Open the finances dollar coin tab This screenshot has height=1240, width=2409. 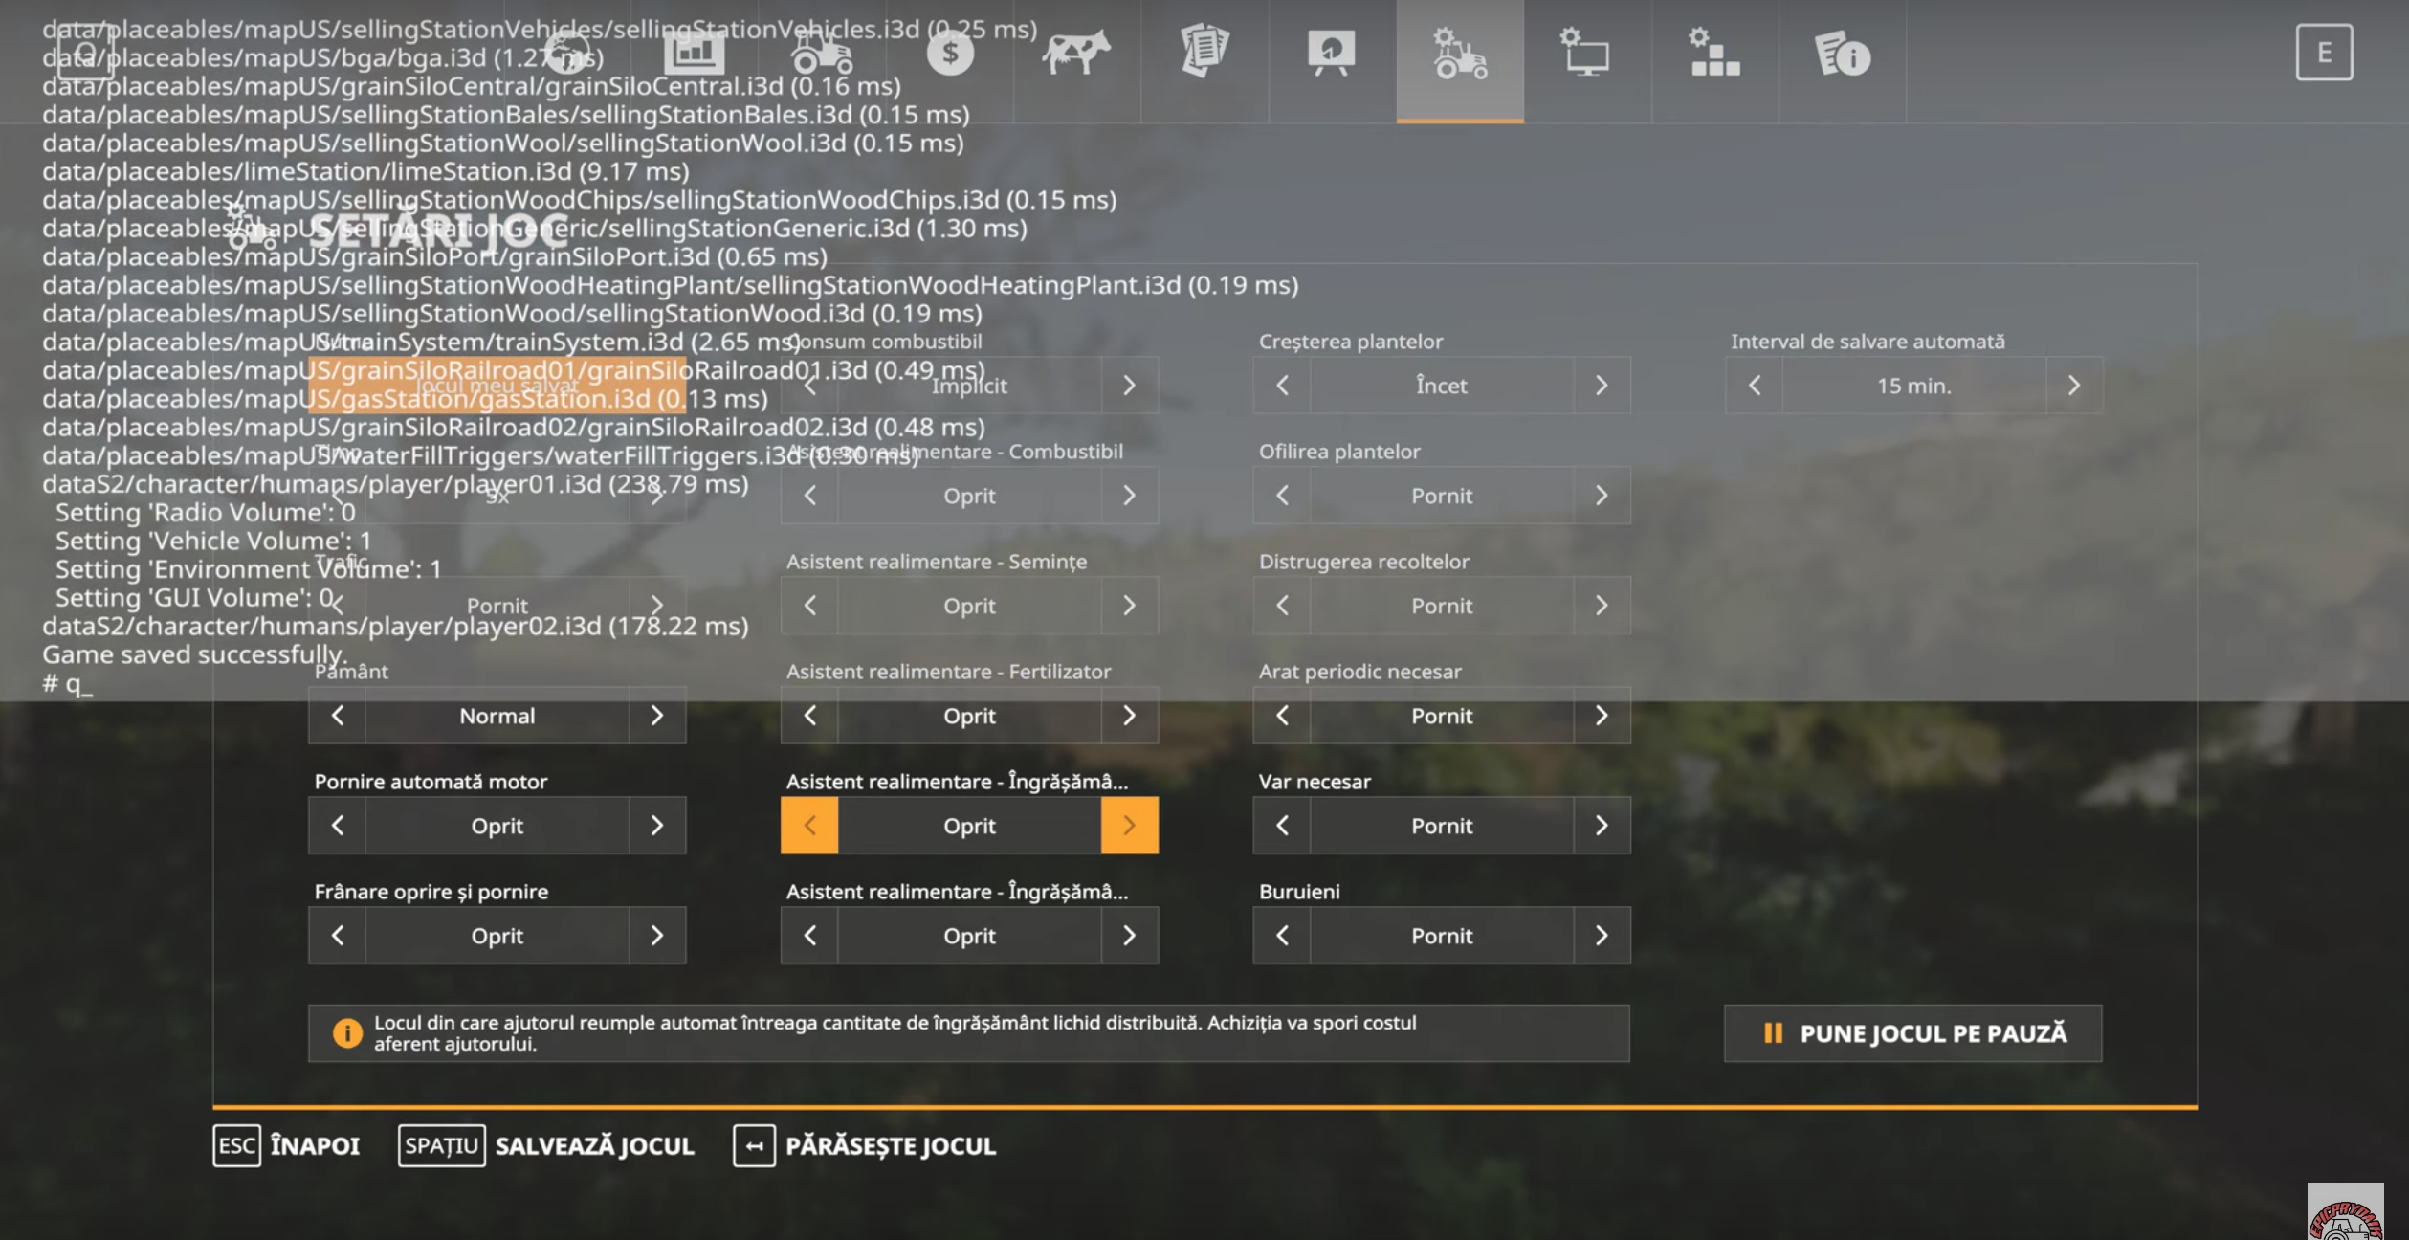(x=950, y=53)
